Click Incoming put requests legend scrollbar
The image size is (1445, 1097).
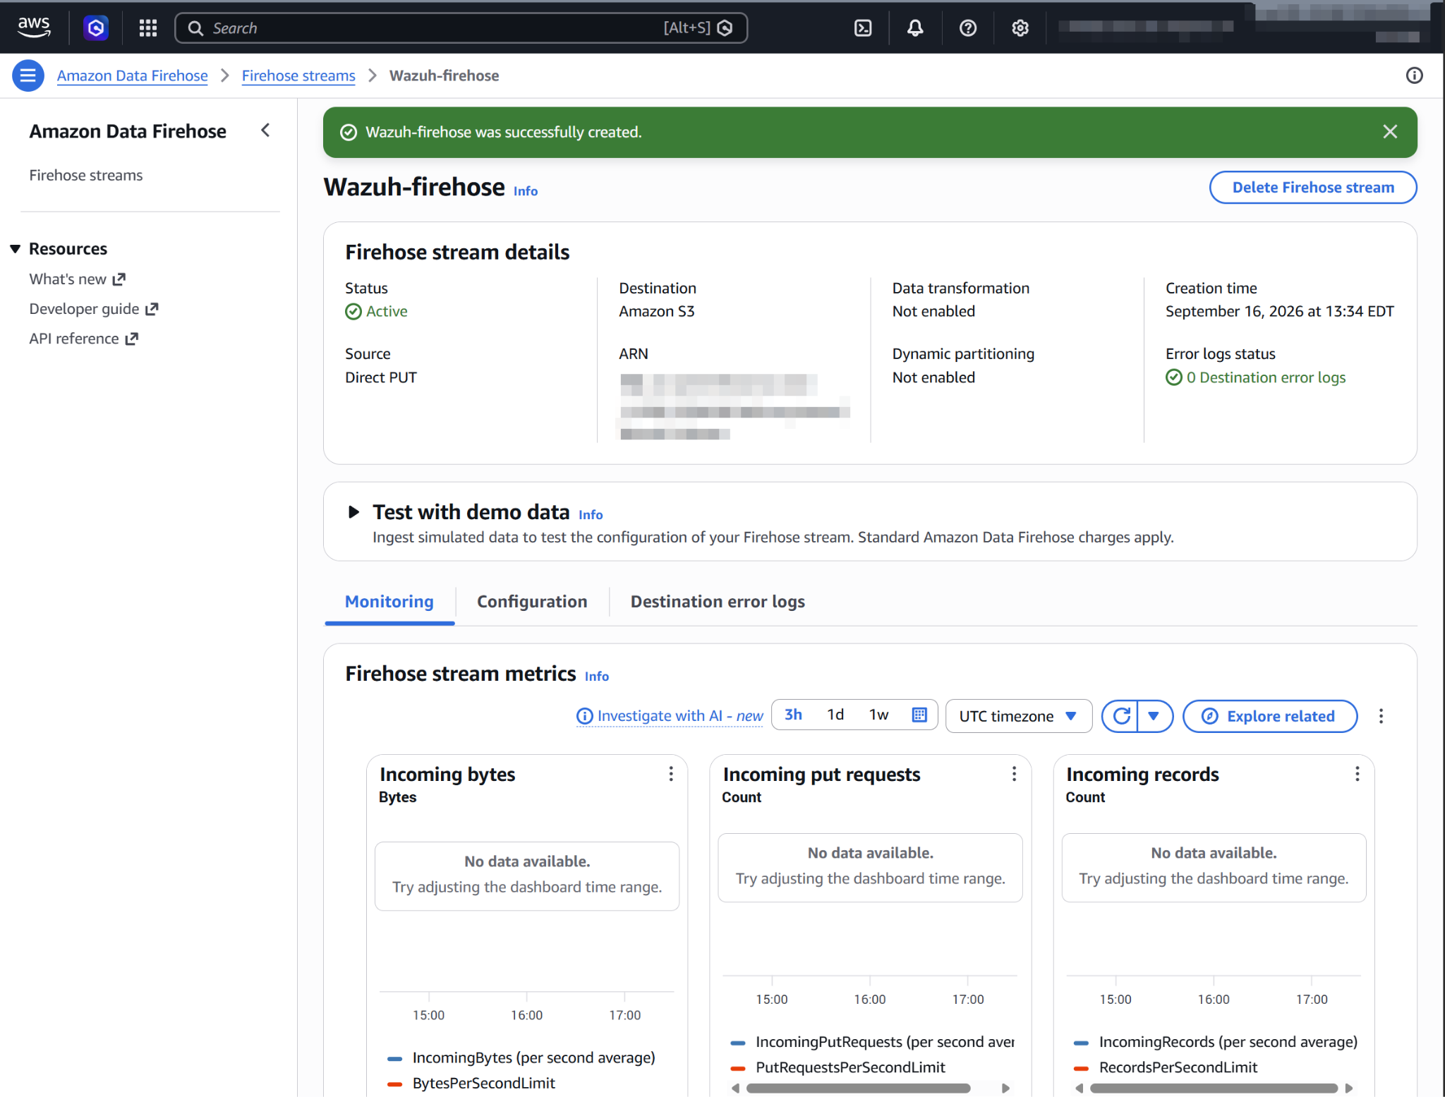coord(859,1088)
